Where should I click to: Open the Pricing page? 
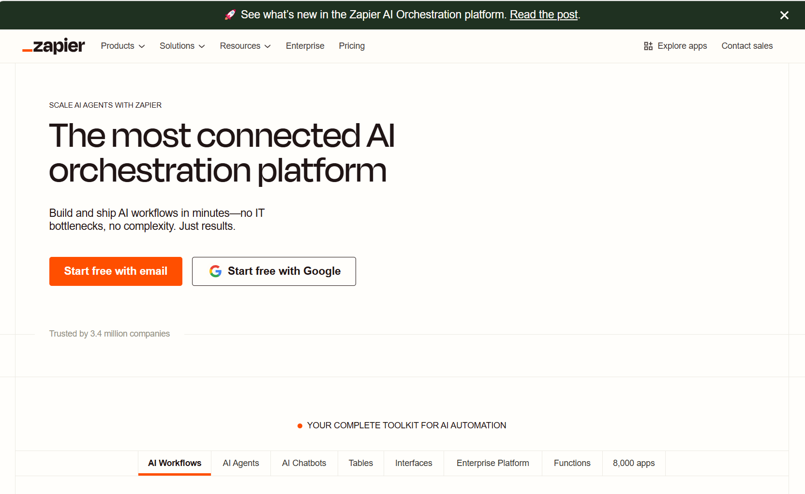[352, 46]
